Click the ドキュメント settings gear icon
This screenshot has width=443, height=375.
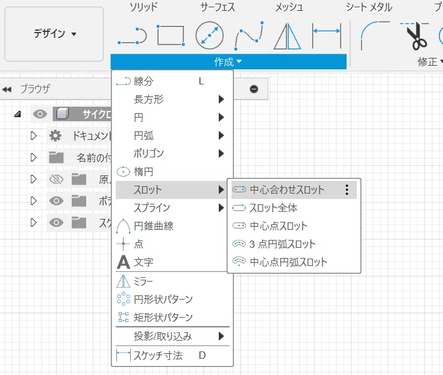[x=55, y=136]
